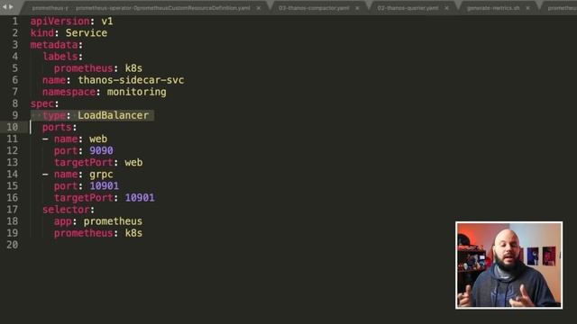
Task: Close the 02-thanos-querier.yaml tab
Action: [446, 8]
